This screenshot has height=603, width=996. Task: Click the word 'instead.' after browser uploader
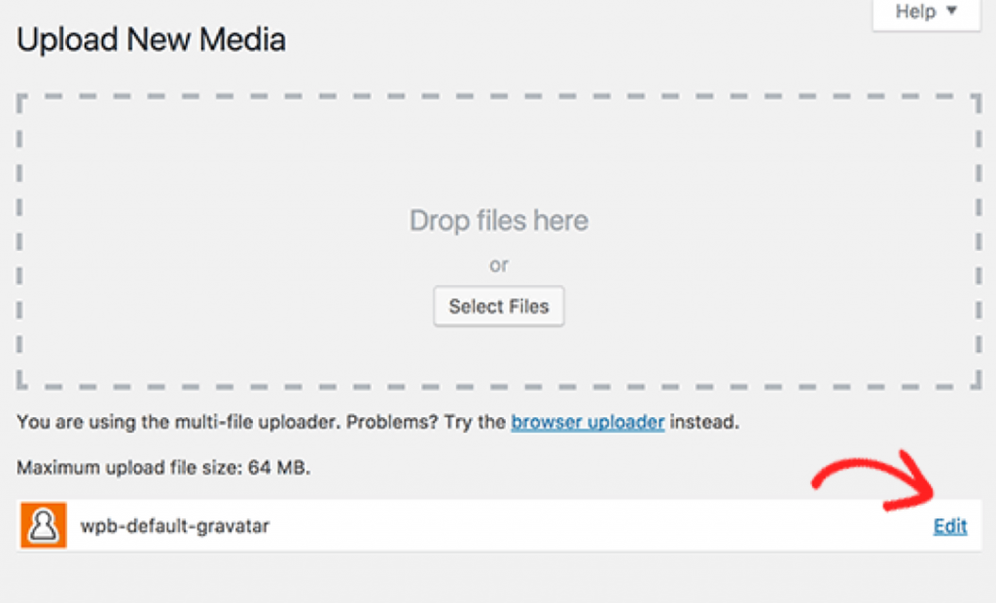tap(704, 422)
